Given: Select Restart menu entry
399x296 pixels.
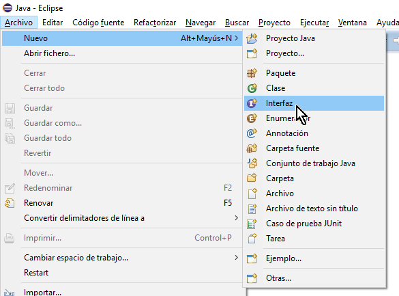Looking at the screenshot, I should click(122, 273).
